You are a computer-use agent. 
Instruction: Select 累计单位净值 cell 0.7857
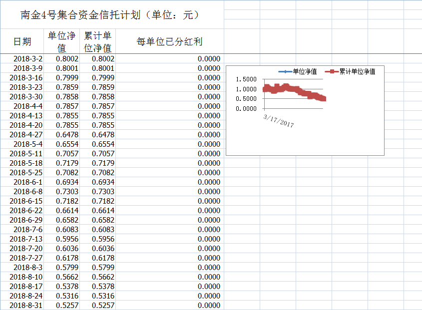click(98, 106)
